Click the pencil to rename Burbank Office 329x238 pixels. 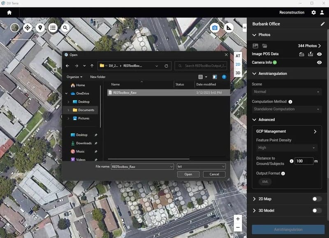coord(322,24)
